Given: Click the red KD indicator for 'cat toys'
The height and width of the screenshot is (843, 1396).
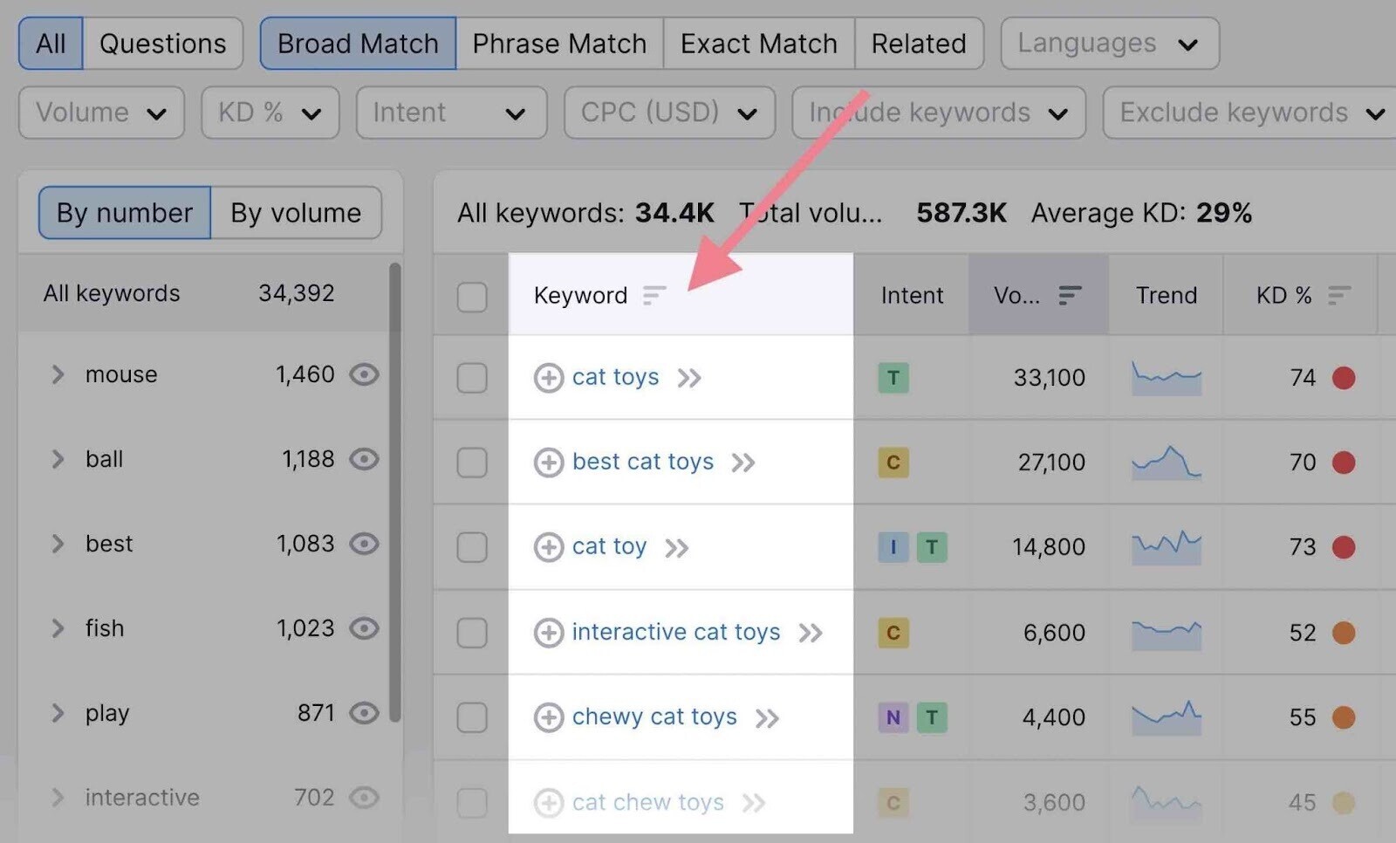Looking at the screenshot, I should click(x=1344, y=378).
